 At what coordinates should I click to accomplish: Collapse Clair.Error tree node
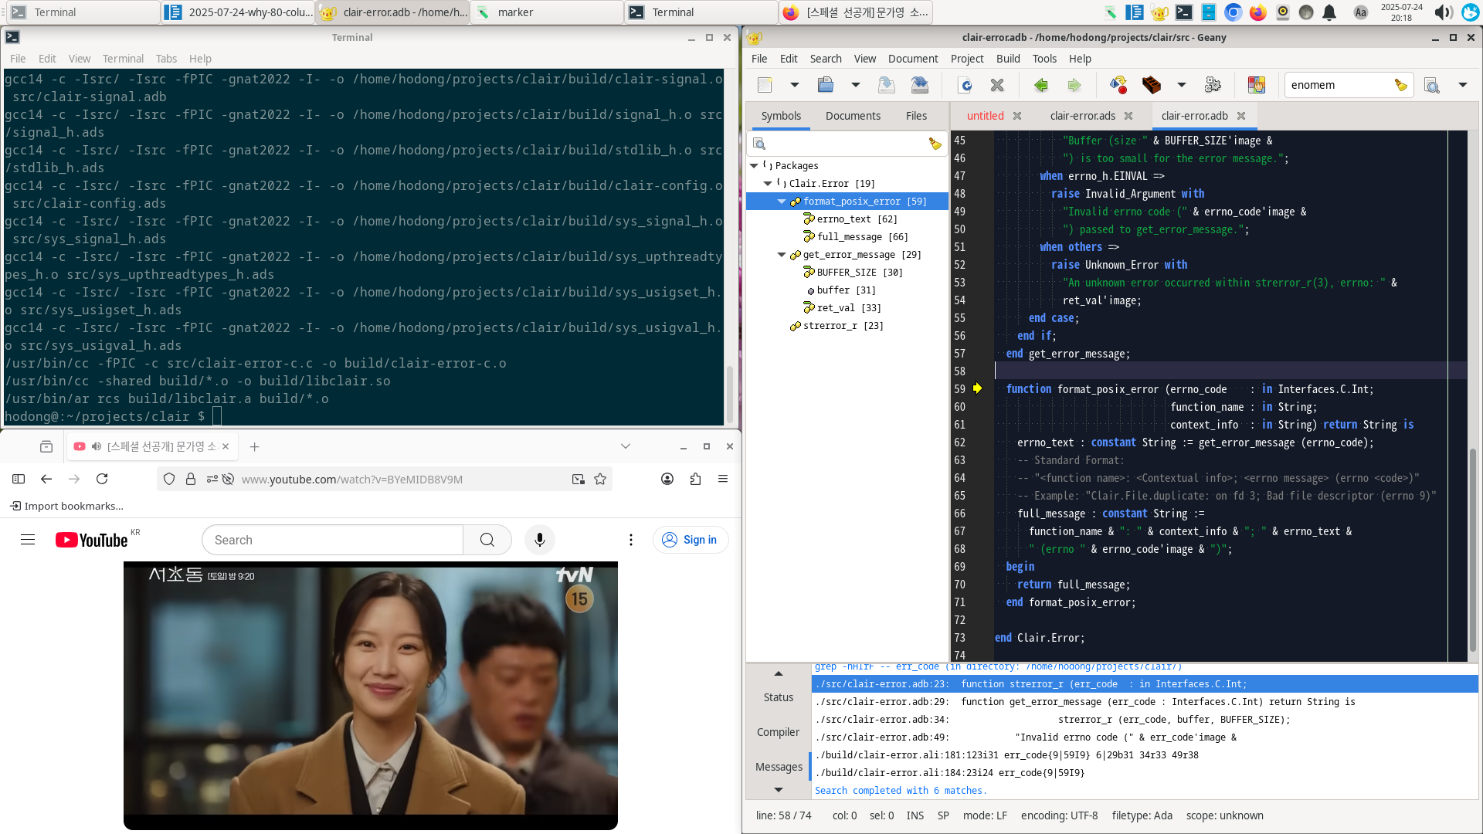[768, 183]
